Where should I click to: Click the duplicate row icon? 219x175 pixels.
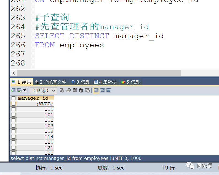(x=68, y=90)
